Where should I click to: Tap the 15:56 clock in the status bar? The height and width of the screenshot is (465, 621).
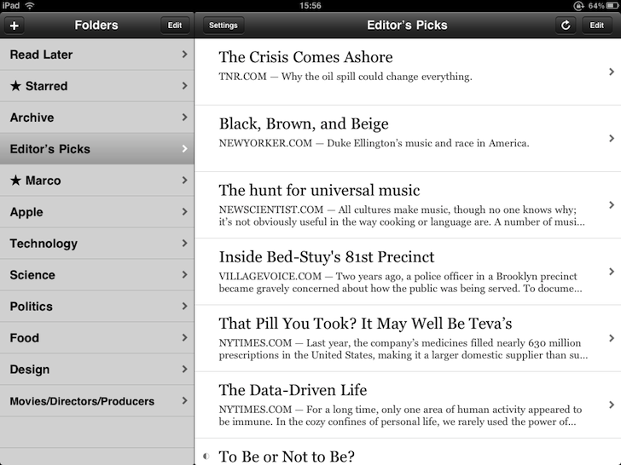pos(310,5)
